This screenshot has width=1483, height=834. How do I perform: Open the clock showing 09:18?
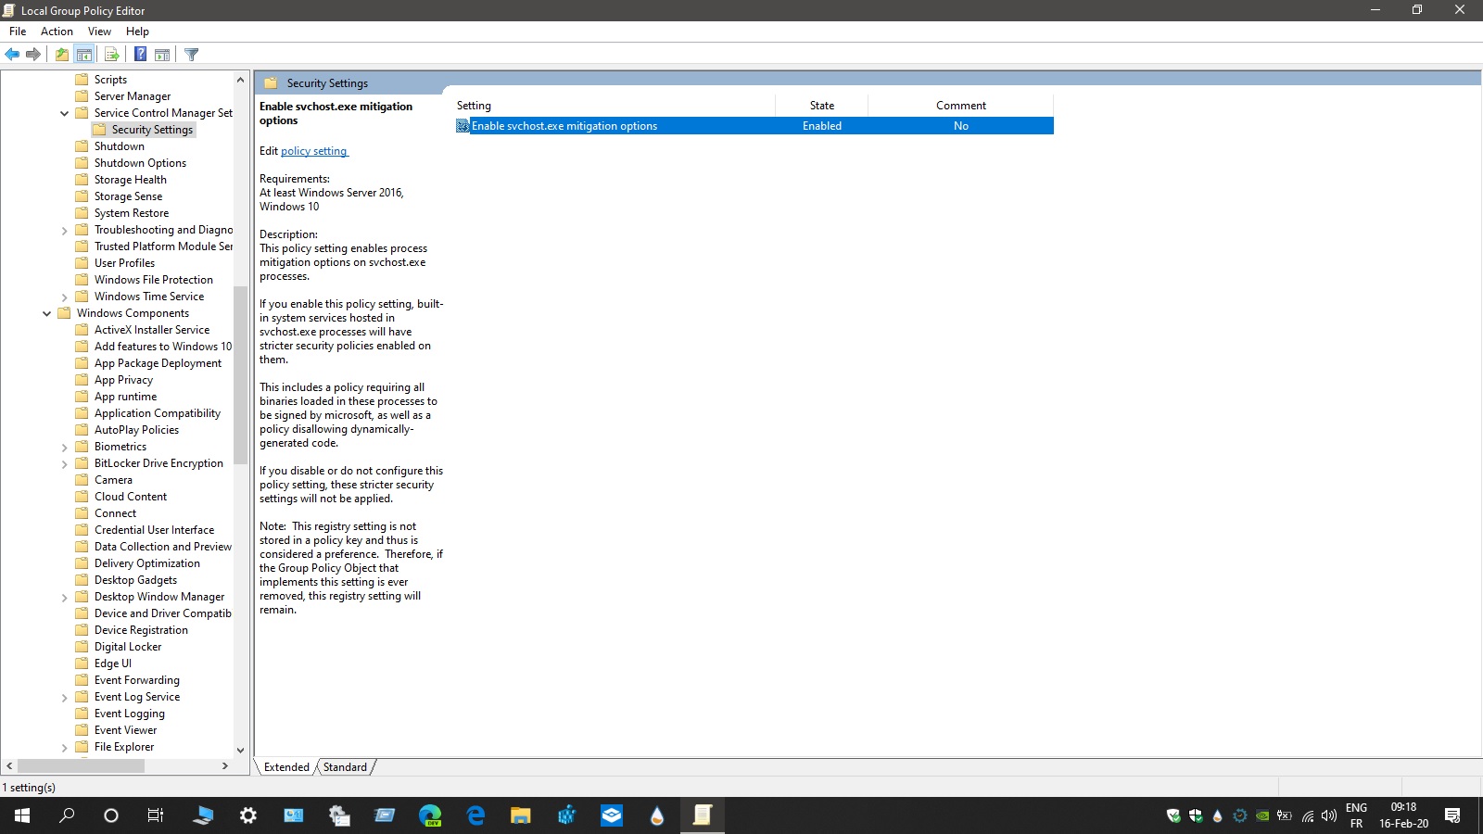coord(1403,815)
